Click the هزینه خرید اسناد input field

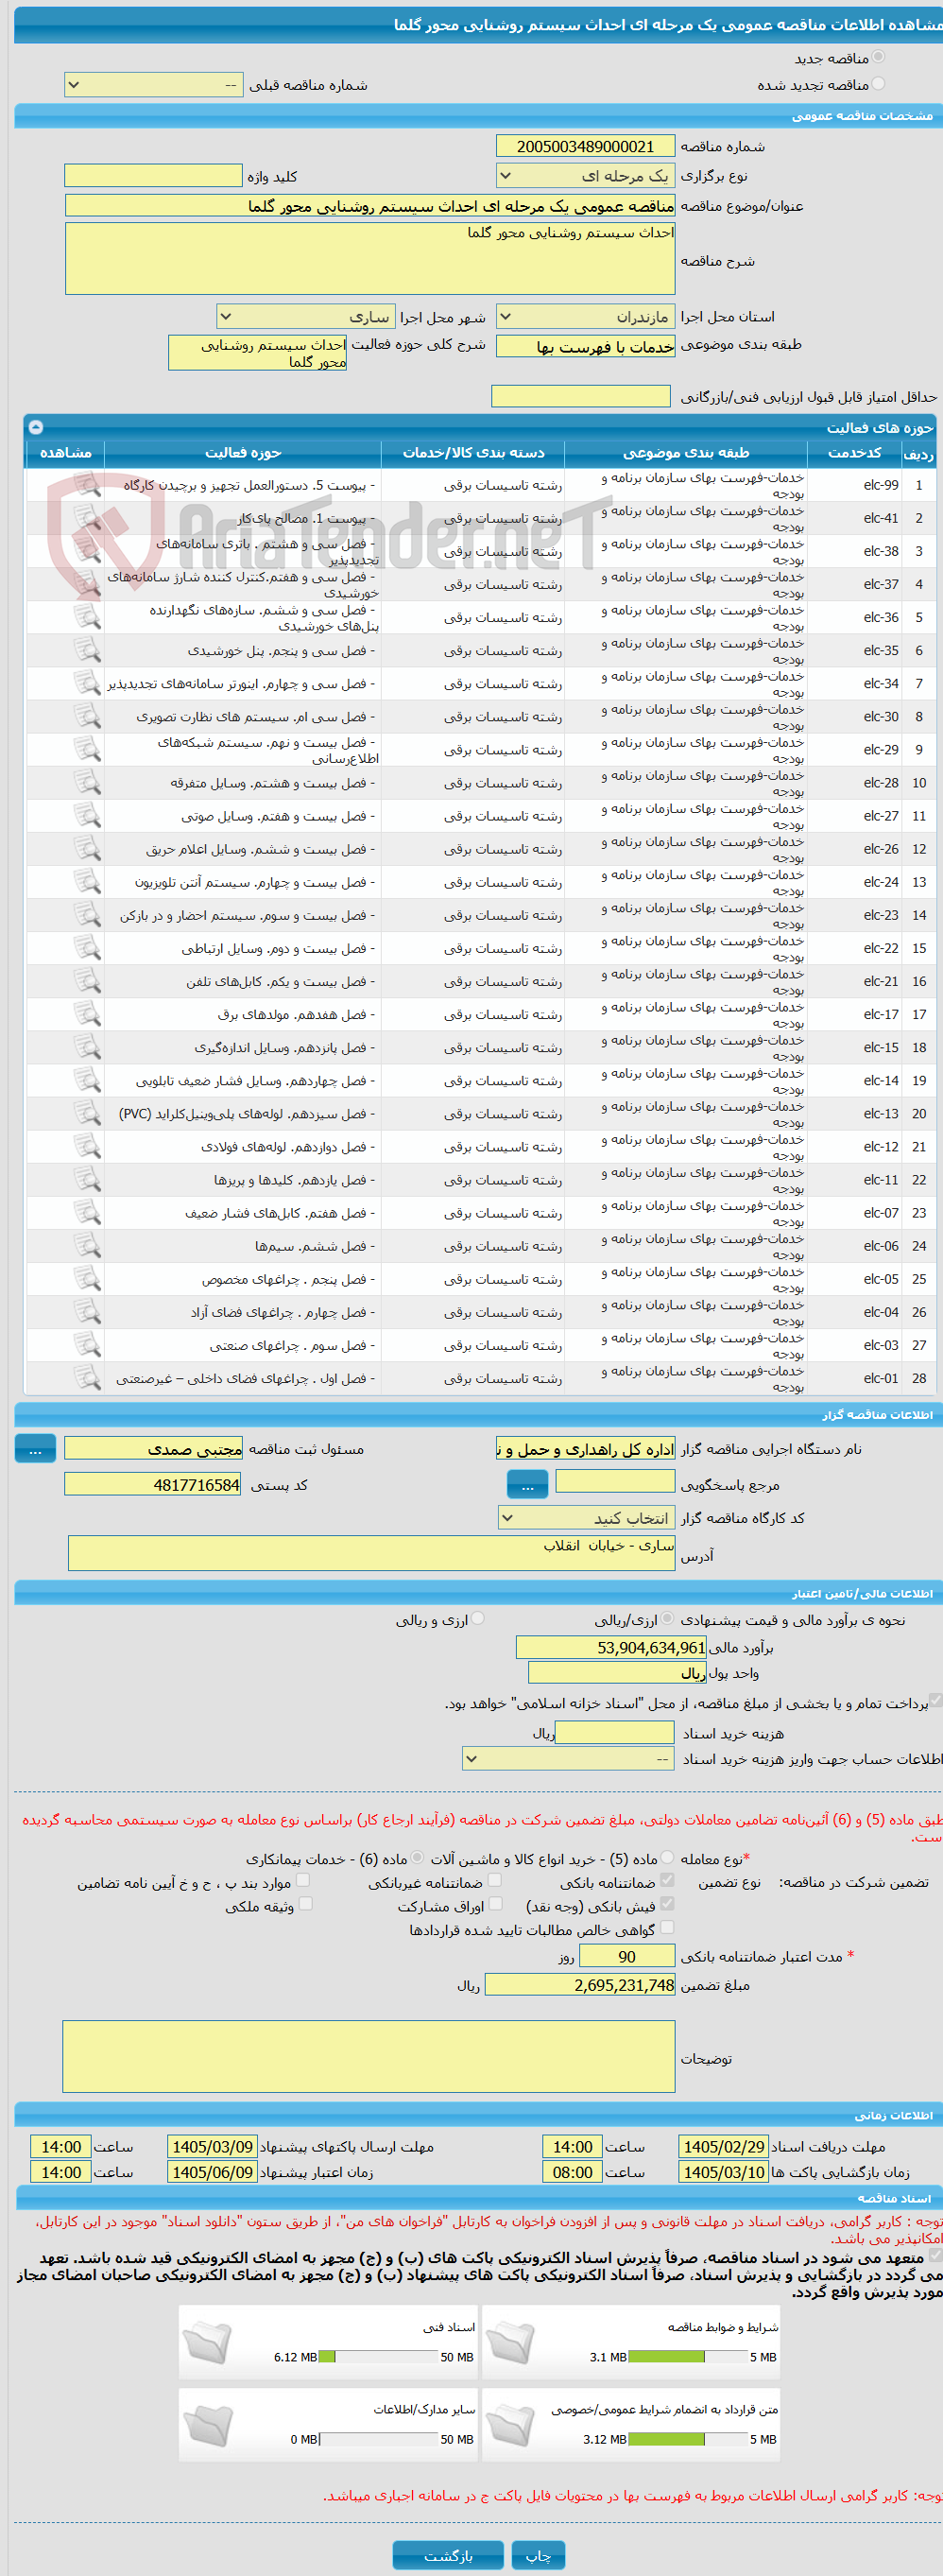click(x=615, y=1733)
